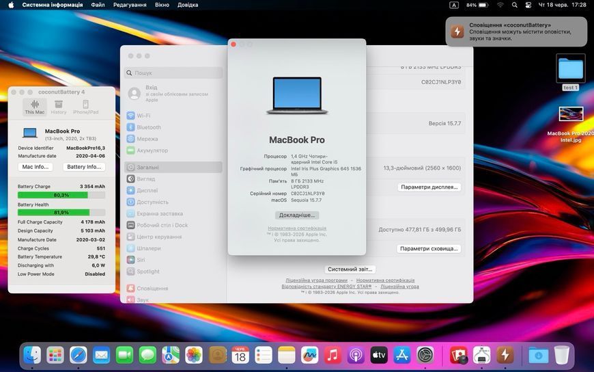
Task: Open System Information chip icon in Dock
Action: pos(482,356)
